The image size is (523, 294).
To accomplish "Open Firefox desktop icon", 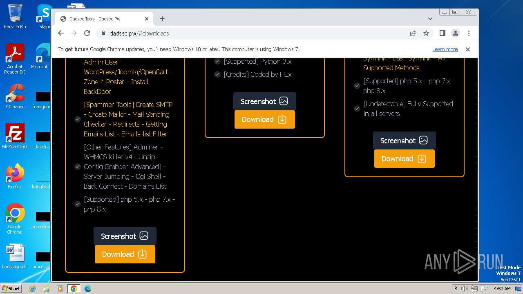I will coord(15,176).
